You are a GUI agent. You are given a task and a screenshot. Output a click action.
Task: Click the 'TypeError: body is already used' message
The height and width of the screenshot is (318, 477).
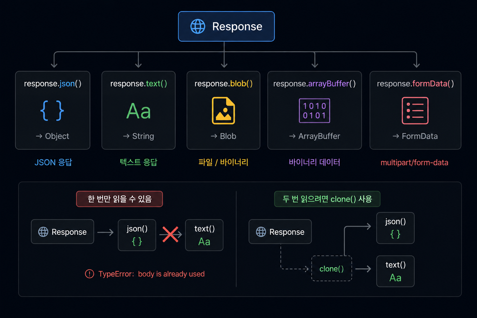tap(152, 274)
